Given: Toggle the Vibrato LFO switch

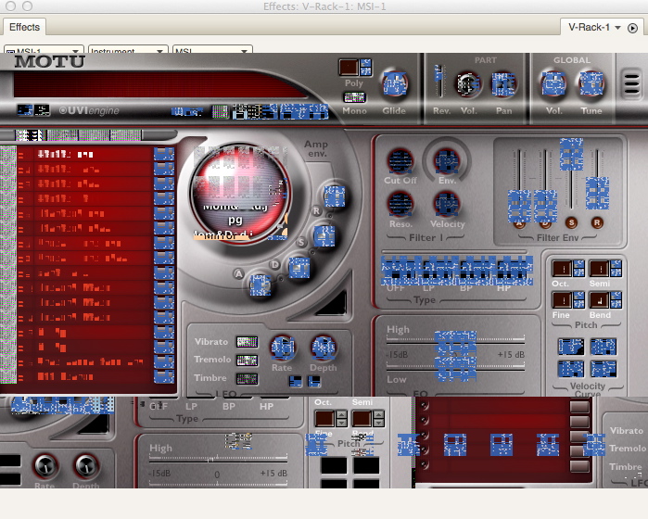Looking at the screenshot, I should pos(248,342).
